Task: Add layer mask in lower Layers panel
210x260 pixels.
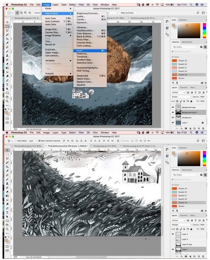Action: (x=186, y=256)
